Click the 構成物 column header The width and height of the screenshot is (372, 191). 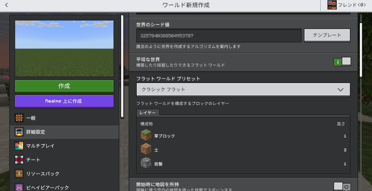coord(146,124)
